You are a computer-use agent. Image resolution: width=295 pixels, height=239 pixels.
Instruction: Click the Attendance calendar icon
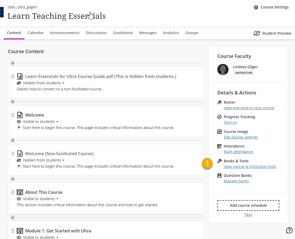tap(219, 146)
